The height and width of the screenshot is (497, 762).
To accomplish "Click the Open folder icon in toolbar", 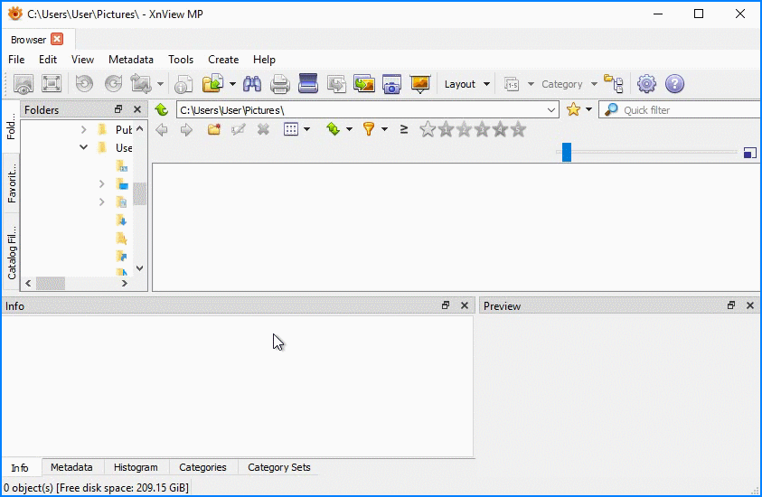I will (212, 83).
